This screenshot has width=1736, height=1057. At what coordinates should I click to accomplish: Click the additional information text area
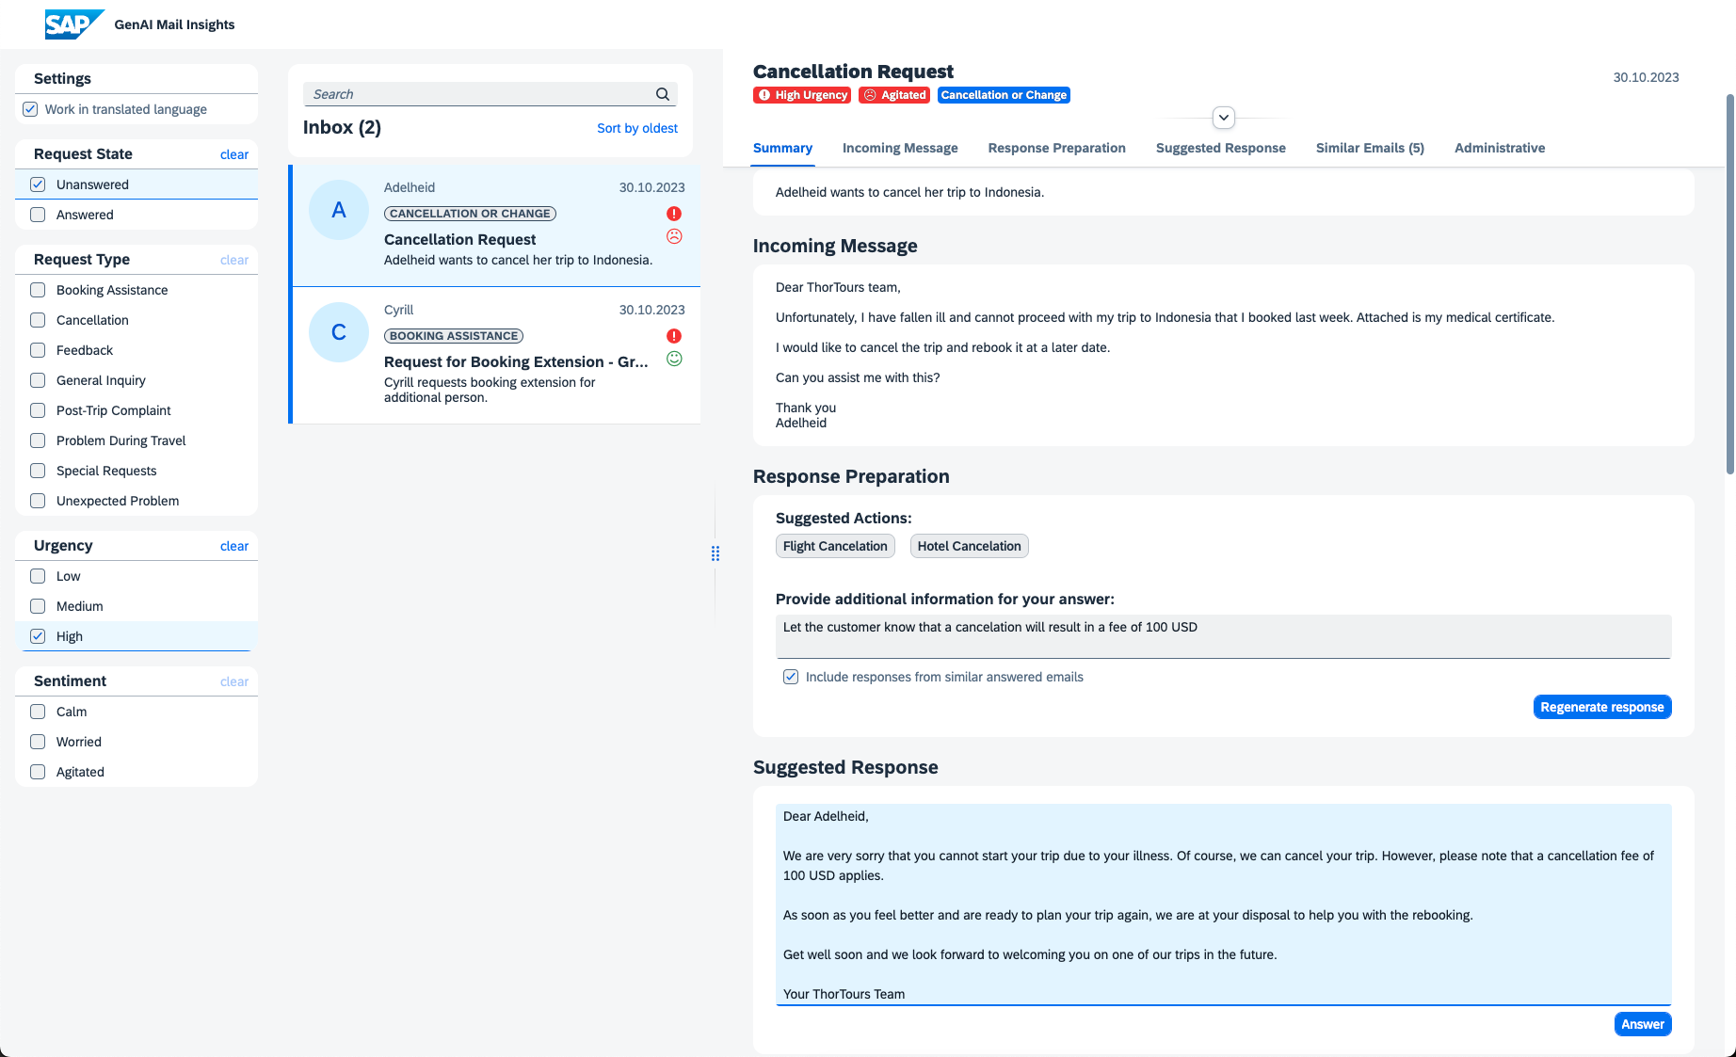[1223, 636]
